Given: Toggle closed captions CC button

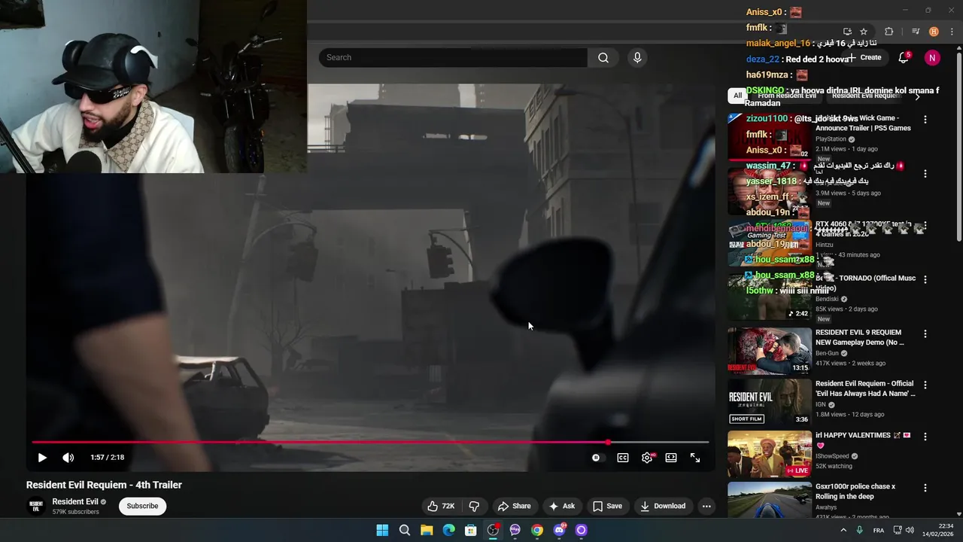Looking at the screenshot, I should tap(623, 458).
